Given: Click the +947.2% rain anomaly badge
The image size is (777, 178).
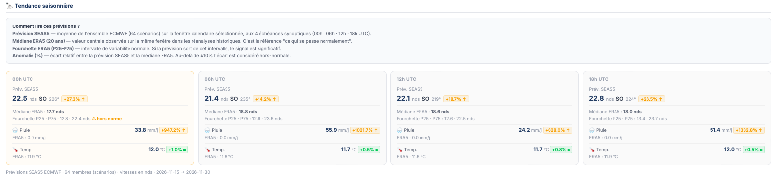Looking at the screenshot, I should 173,130.
